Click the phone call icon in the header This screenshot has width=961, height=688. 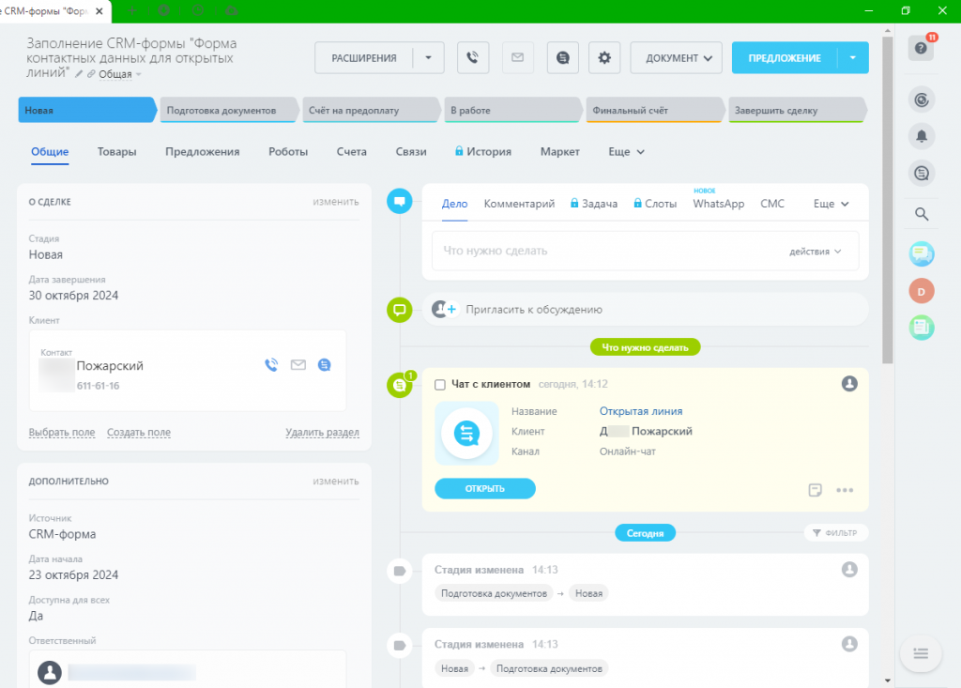click(473, 57)
